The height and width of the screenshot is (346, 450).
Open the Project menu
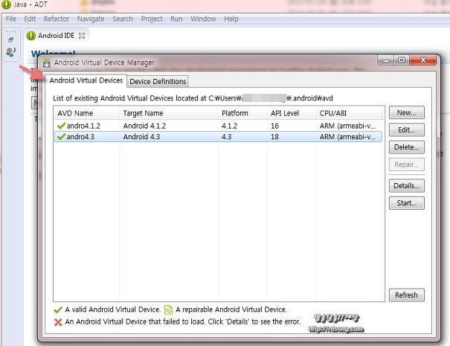152,19
